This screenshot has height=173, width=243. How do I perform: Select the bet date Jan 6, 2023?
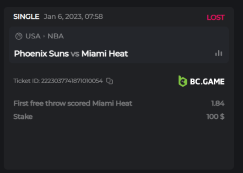63,16
